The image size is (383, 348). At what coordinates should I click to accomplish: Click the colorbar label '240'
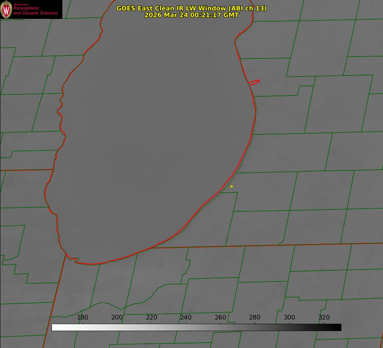(x=186, y=317)
